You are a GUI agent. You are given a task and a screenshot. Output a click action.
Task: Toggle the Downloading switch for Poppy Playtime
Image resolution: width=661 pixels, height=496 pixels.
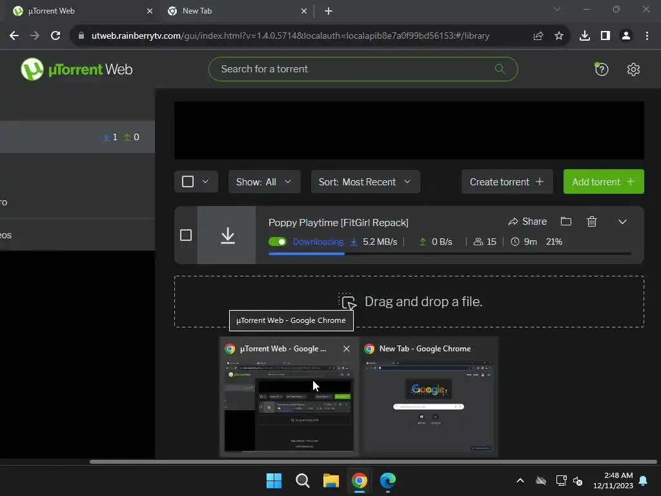[278, 242]
